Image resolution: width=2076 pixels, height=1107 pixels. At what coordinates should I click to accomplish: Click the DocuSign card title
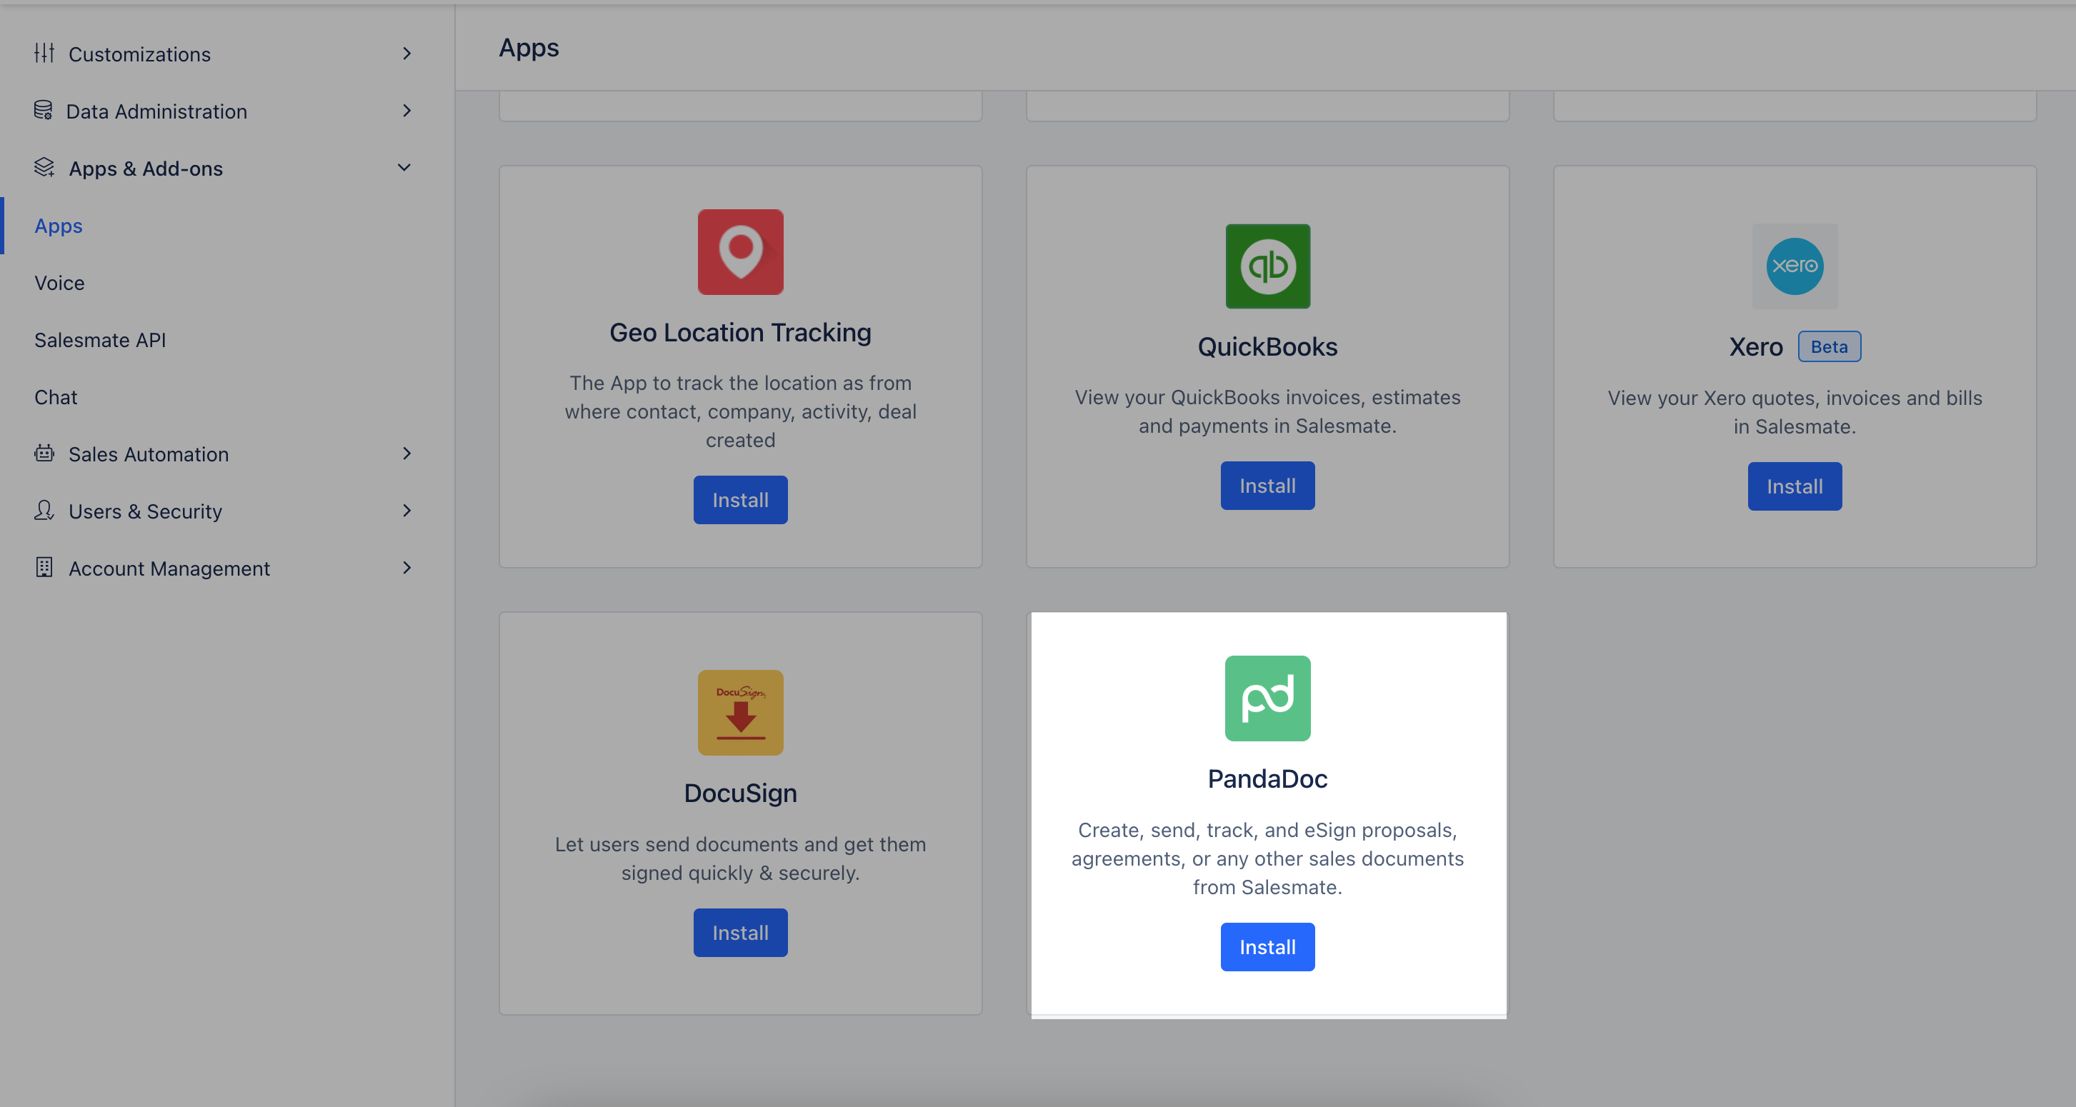(x=740, y=793)
